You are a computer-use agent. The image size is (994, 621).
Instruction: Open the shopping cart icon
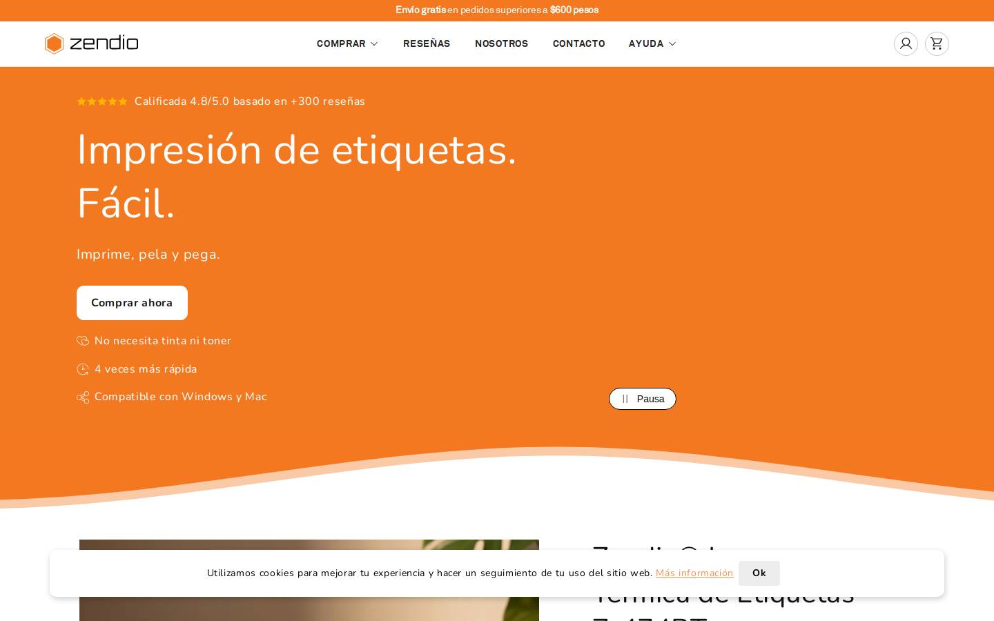(x=937, y=43)
